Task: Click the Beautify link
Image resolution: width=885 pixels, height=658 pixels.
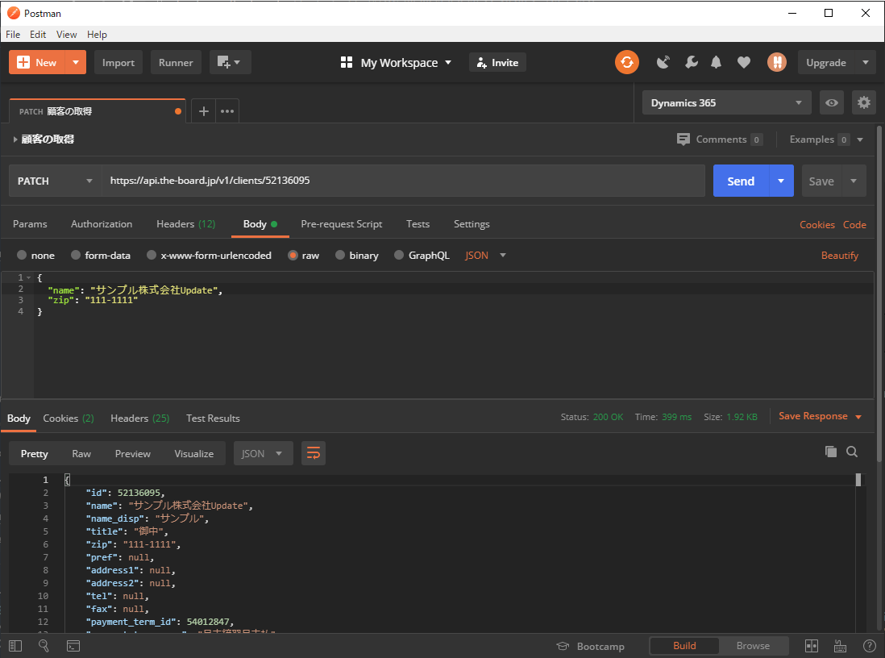Action: click(x=840, y=256)
